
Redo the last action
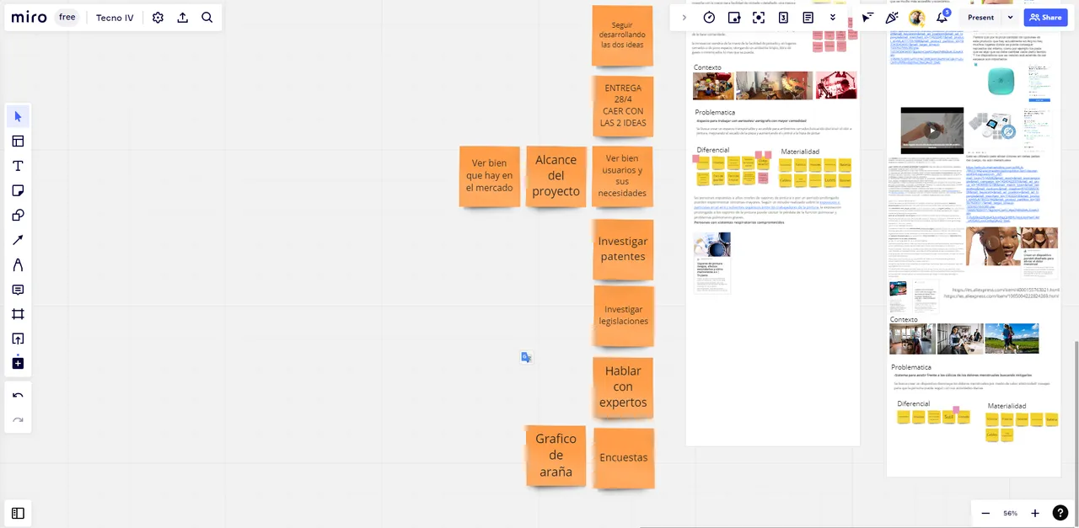click(18, 420)
